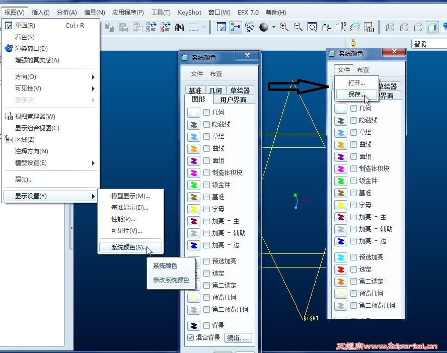Check 选定 box in right 系统颜色 dialog
This screenshot has width=447, height=353.
pos(353,270)
